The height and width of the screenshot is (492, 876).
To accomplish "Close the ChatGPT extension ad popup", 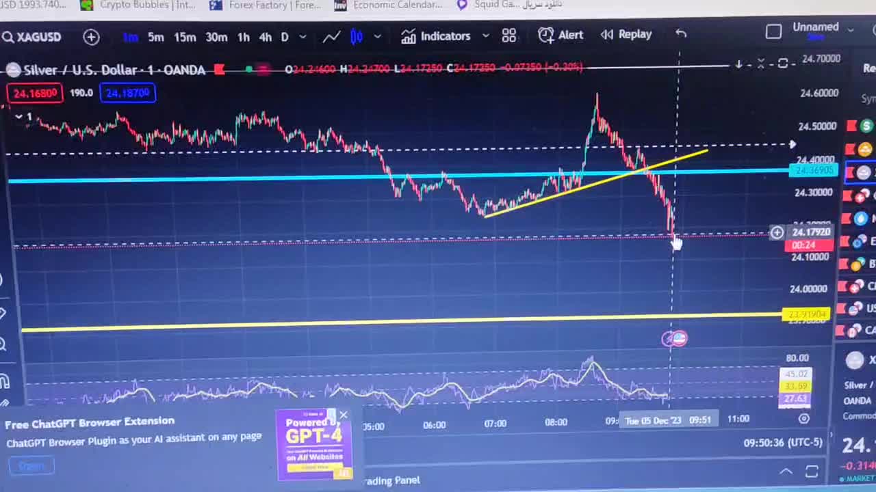I will point(343,415).
